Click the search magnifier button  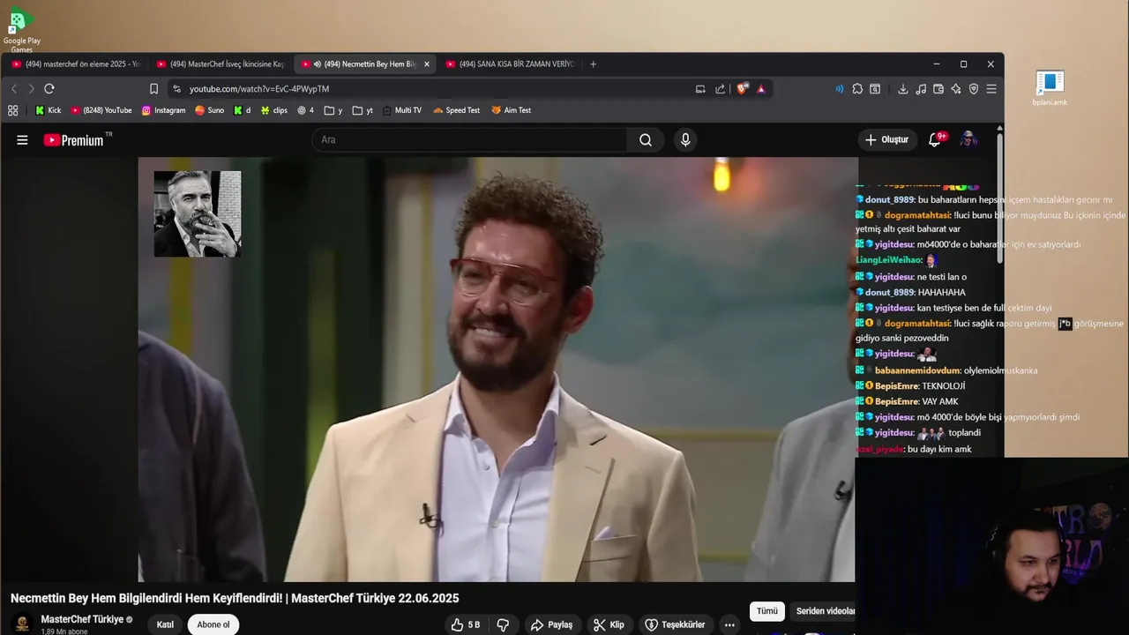coord(646,139)
